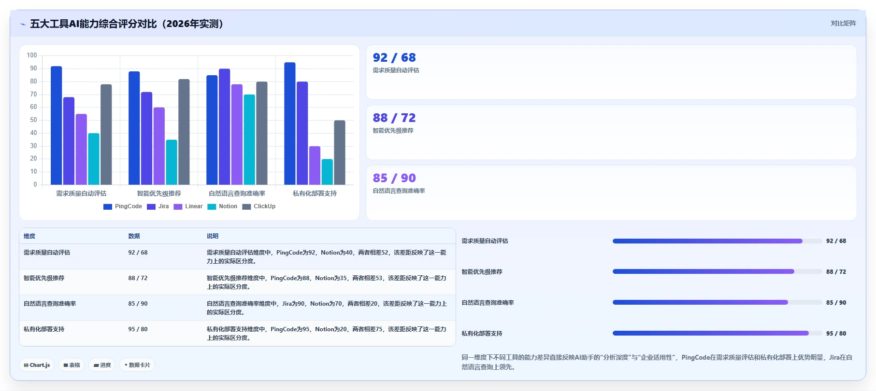The width and height of the screenshot is (876, 391).
Task: Click the Linear bar for 私有化部署支持
Action: coord(315,165)
